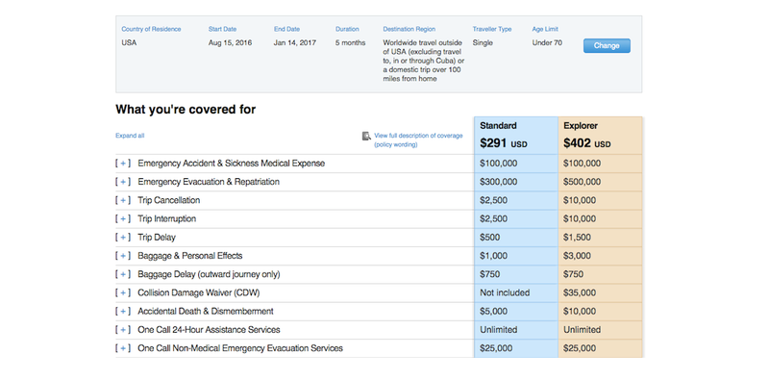This screenshot has width=769, height=380.
Task: Click Explorer $500,000 evacuation coverage cell
Action: [600, 182]
